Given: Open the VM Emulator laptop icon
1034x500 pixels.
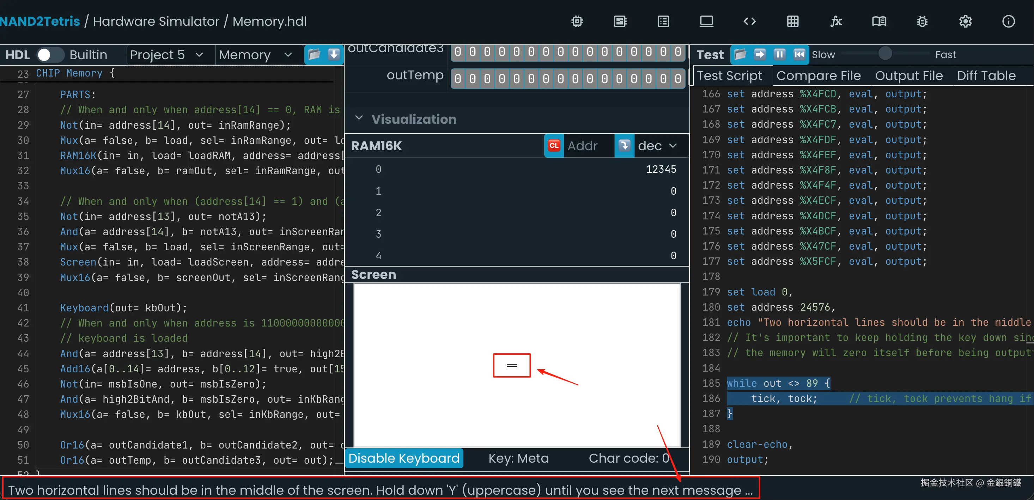Looking at the screenshot, I should click(706, 21).
